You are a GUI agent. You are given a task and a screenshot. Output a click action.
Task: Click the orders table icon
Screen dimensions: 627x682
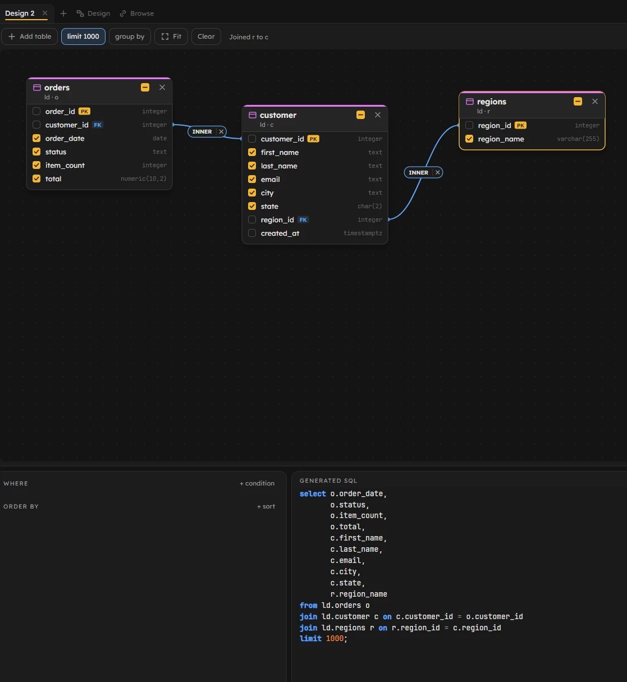coord(37,88)
